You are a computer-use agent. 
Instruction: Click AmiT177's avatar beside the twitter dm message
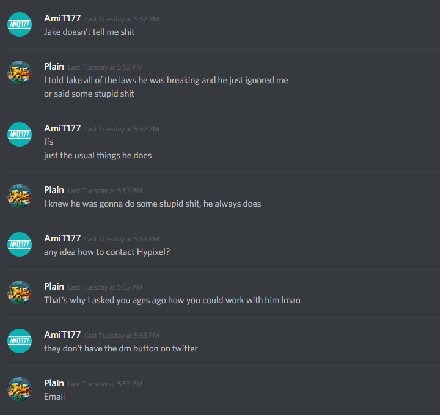(20, 341)
